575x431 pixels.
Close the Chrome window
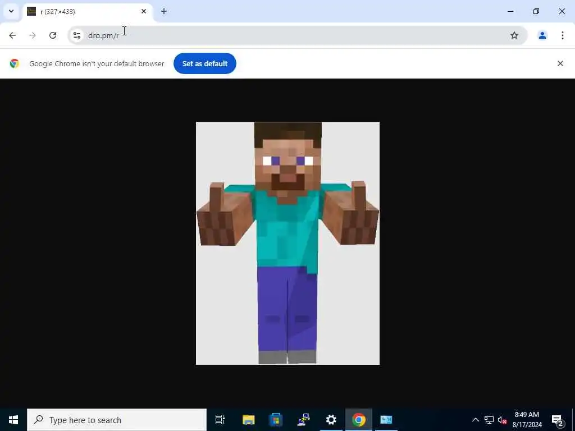(x=562, y=11)
